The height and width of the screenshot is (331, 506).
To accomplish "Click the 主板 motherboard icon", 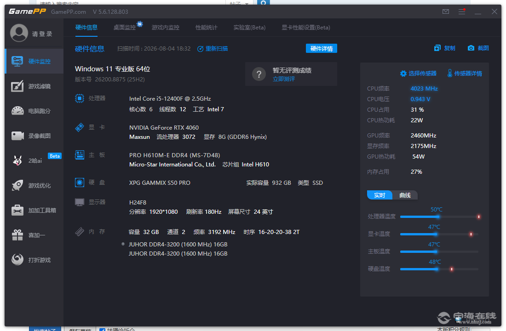I will pyautogui.click(x=80, y=155).
